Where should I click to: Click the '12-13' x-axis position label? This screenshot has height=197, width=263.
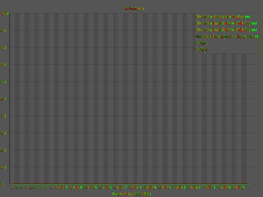pos(61,187)
